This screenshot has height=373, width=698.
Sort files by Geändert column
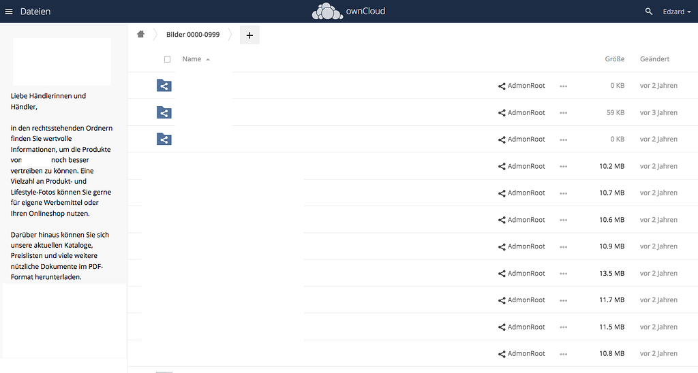click(x=654, y=59)
